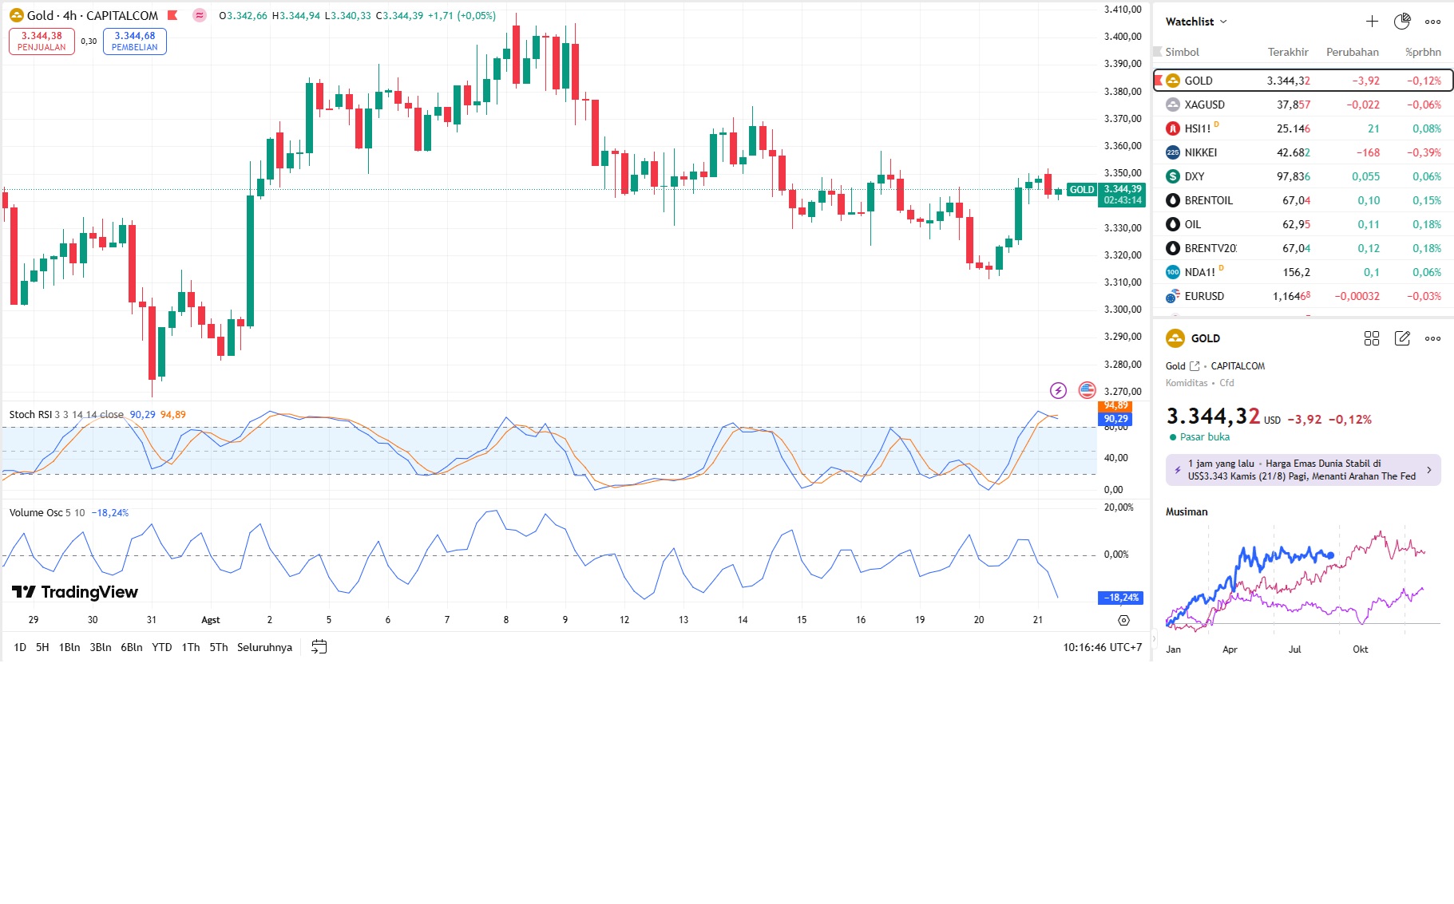Screen dimensions: 1454x904
Task: Open the watchlist advanced view pie icon
Action: [1402, 22]
